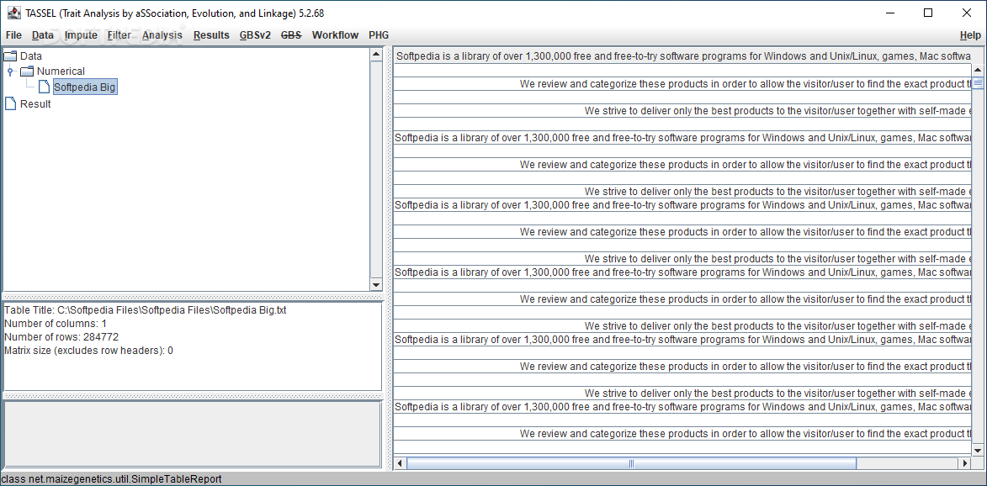This screenshot has height=486, width=987.
Task: Click the TASSEL app icon in title bar
Action: pyautogui.click(x=13, y=13)
